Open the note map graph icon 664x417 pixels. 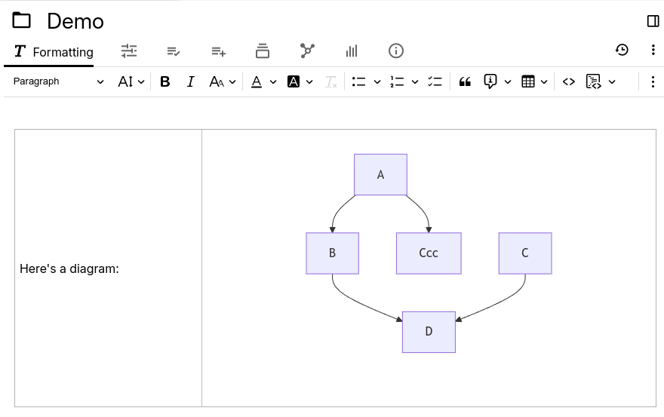click(x=307, y=51)
